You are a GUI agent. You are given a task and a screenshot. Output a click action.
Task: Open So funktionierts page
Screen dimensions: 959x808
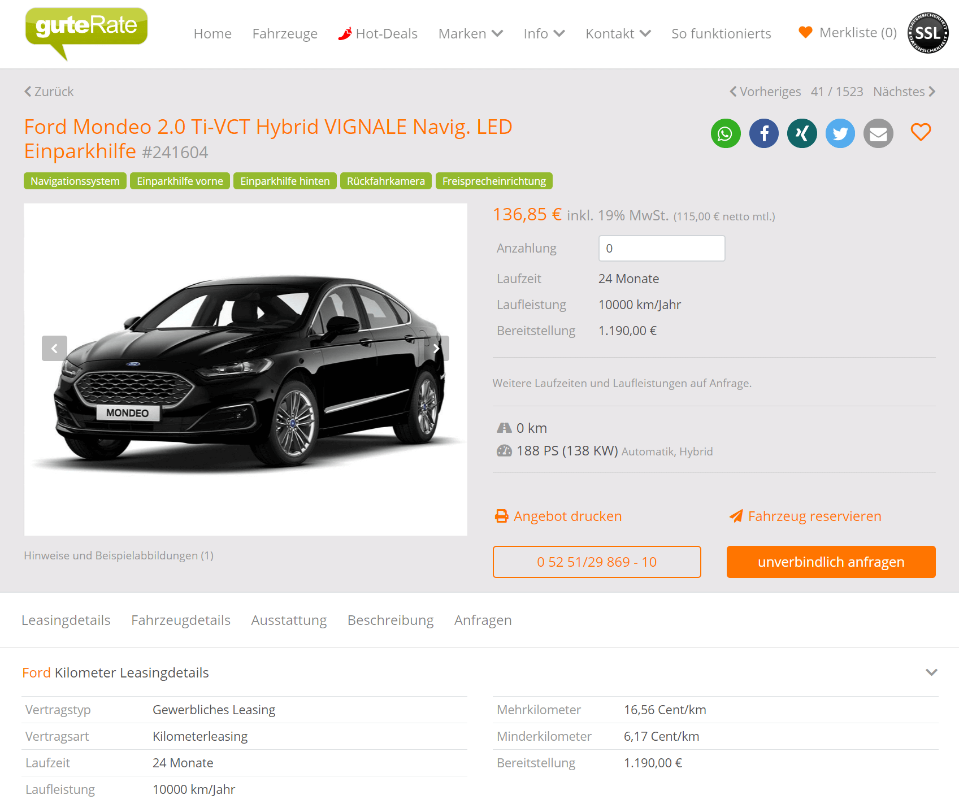click(721, 34)
